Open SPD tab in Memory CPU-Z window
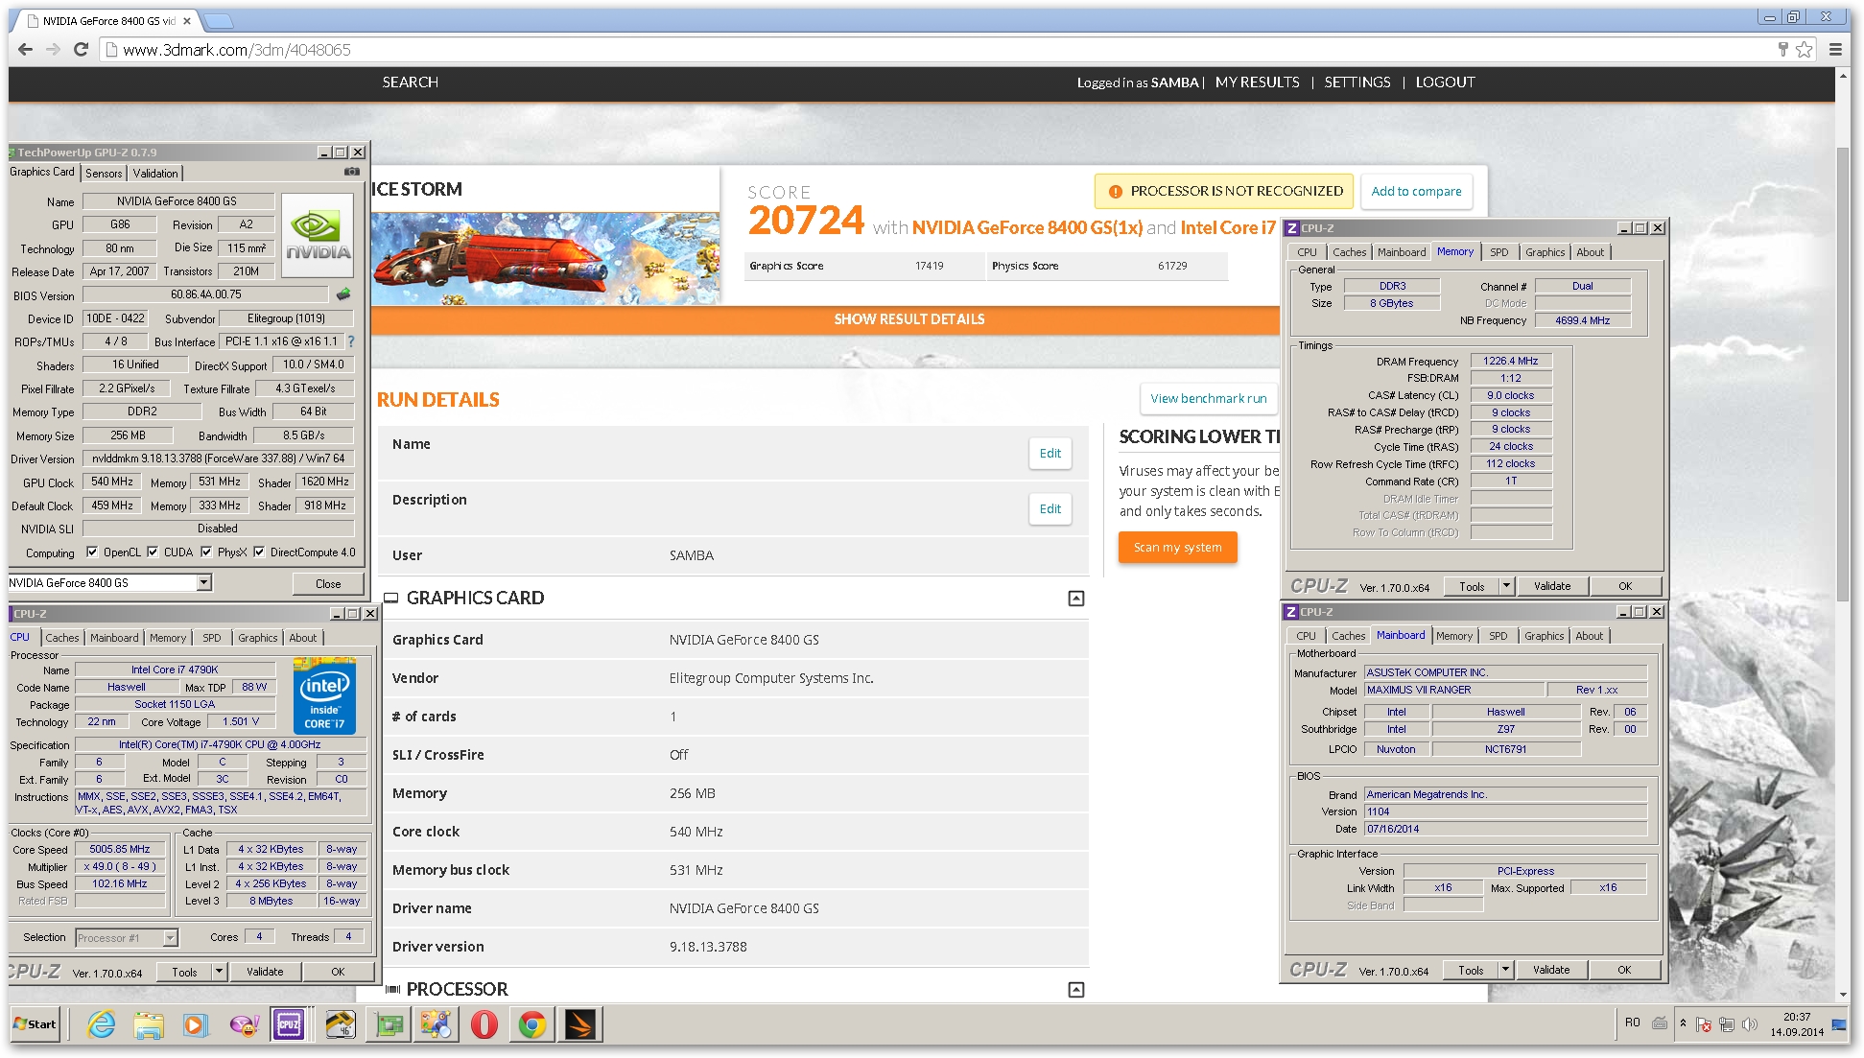1864x1058 pixels. coord(1499,252)
